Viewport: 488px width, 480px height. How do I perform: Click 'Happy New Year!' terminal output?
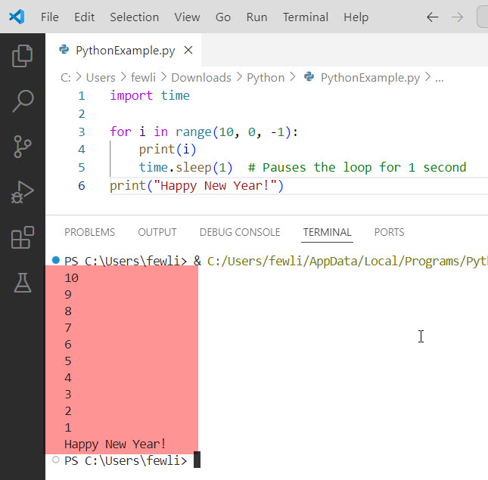115,444
